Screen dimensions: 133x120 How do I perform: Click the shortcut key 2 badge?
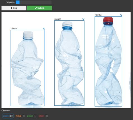23,116
